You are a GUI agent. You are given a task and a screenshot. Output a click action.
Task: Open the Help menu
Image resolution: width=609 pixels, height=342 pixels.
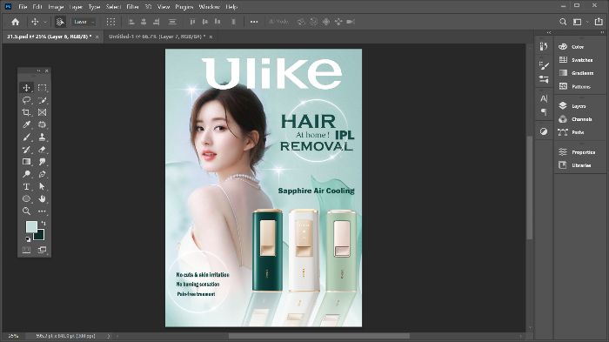point(231,7)
